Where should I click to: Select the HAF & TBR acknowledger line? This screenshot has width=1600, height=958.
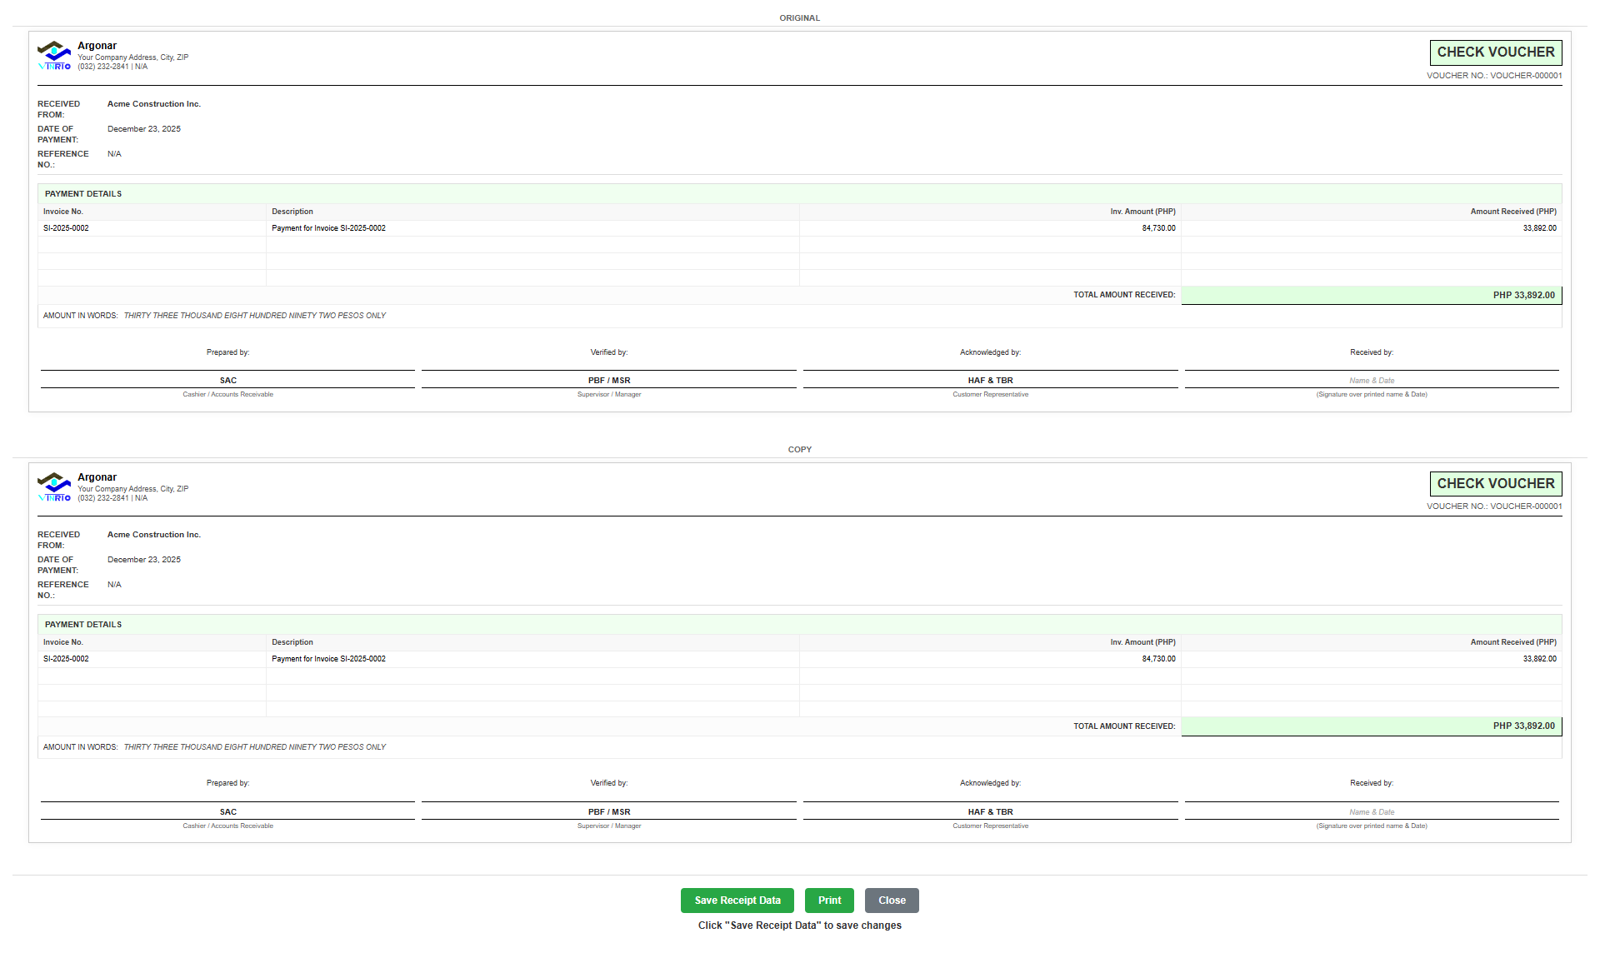(x=990, y=380)
